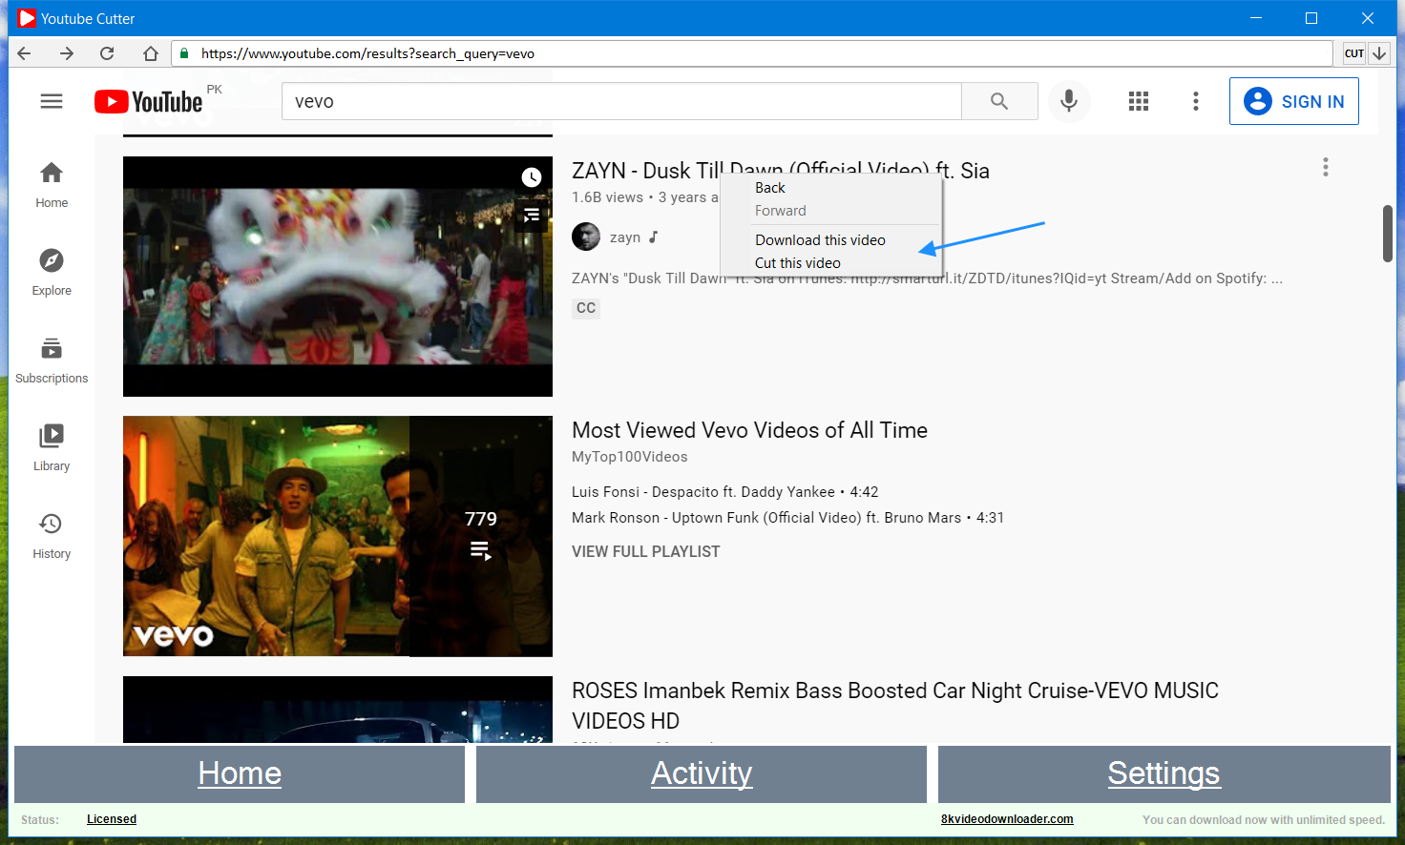Open Library in YouTube sidebar
Screen dimensions: 1405x845
52,448
